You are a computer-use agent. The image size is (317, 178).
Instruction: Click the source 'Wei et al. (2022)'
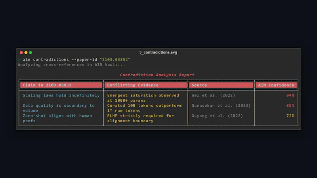pyautogui.click(x=213, y=95)
